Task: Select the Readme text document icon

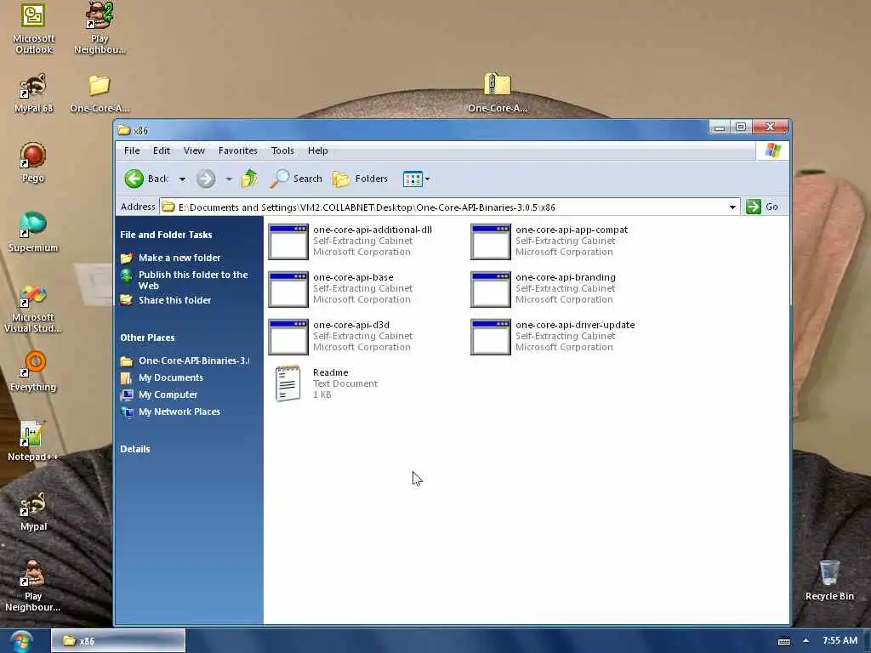Action: [287, 383]
